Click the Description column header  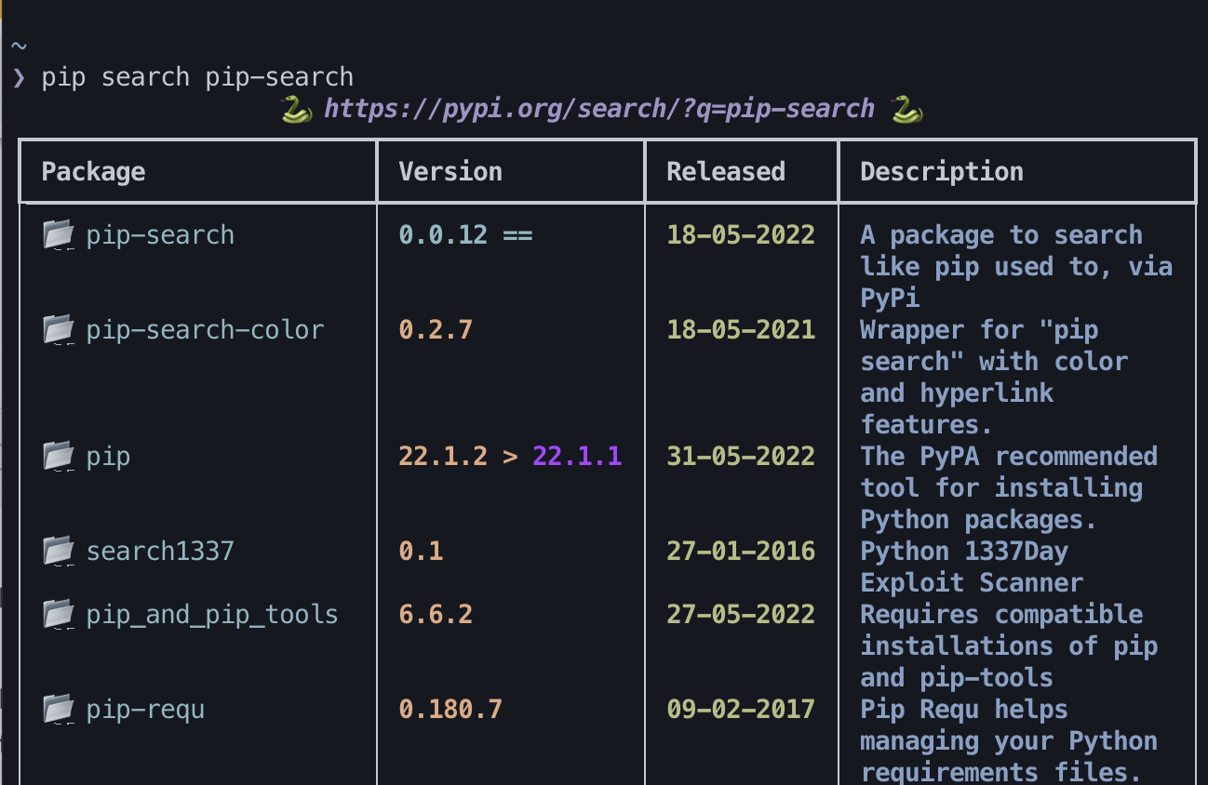[x=941, y=171]
